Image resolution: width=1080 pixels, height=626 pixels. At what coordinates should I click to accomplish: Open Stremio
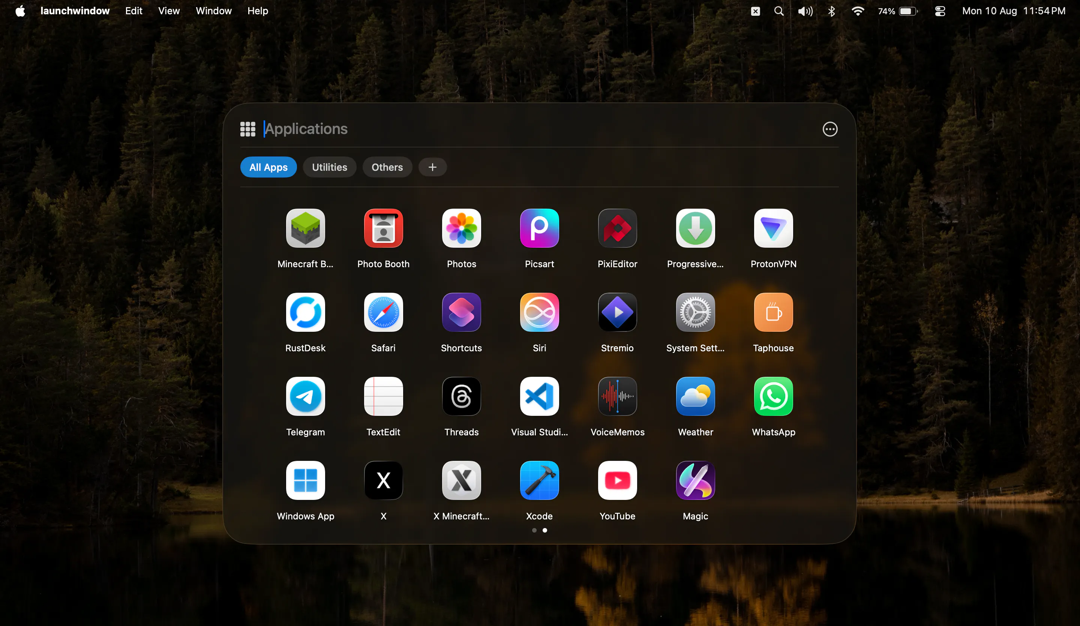(x=617, y=312)
